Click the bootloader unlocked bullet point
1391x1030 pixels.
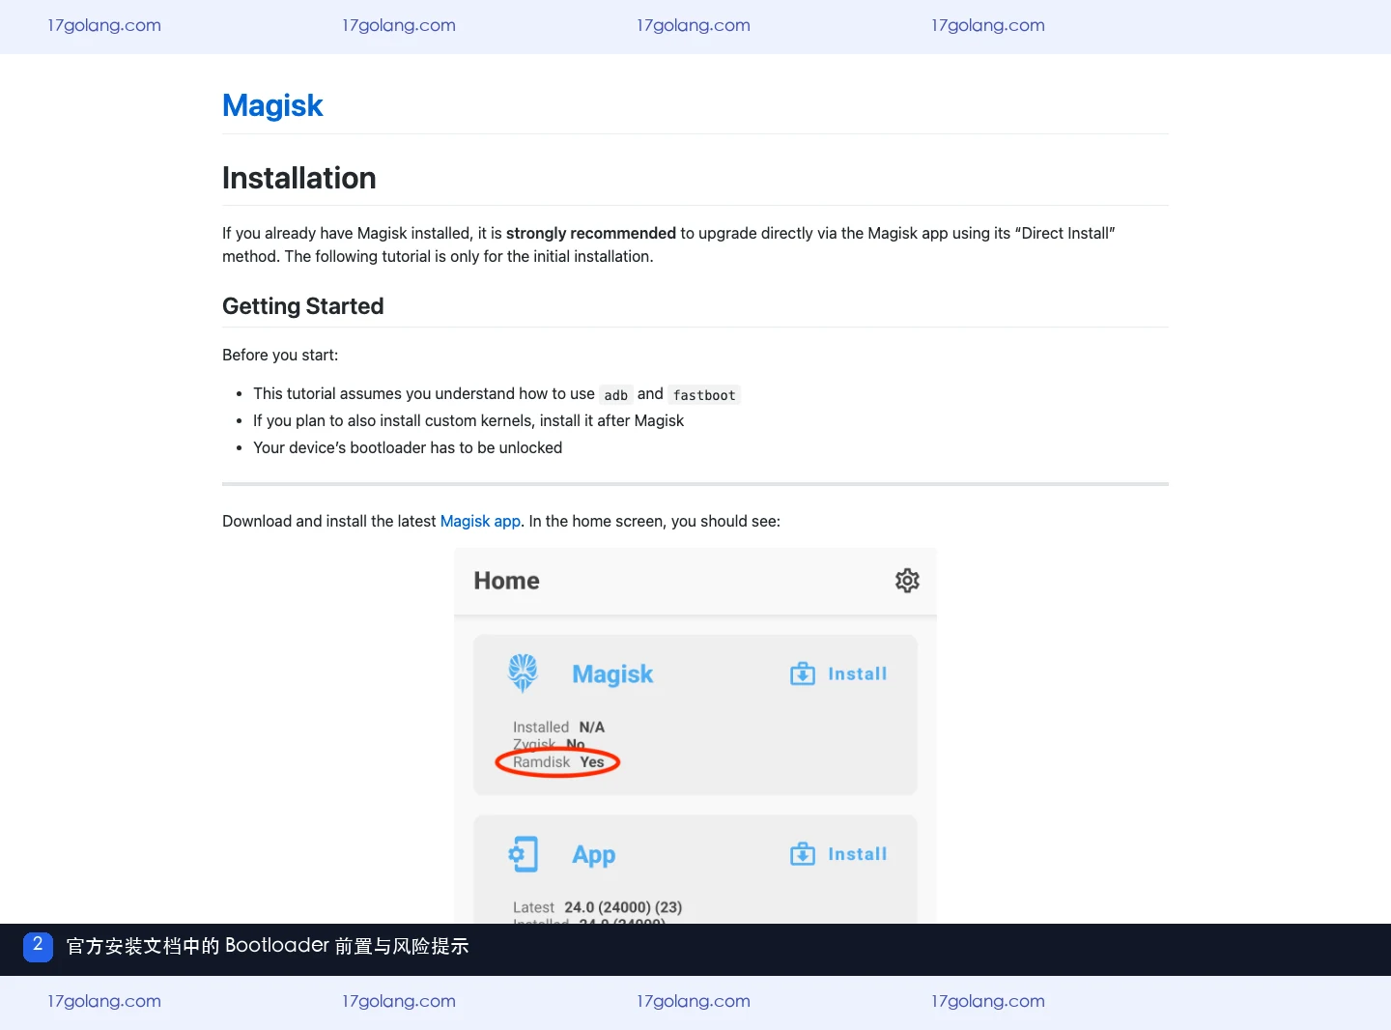click(408, 447)
